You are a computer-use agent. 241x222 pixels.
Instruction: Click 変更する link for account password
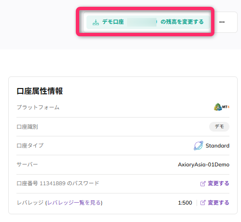218,183
